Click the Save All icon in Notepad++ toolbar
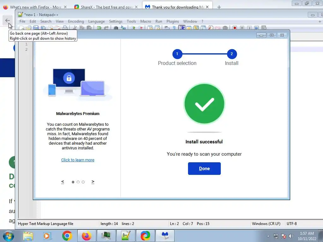Viewport: 323px width, 242px height. pyautogui.click(x=43, y=28)
